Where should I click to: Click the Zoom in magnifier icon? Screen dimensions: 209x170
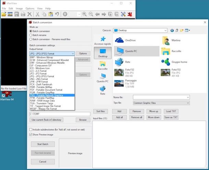[x=84, y=14]
